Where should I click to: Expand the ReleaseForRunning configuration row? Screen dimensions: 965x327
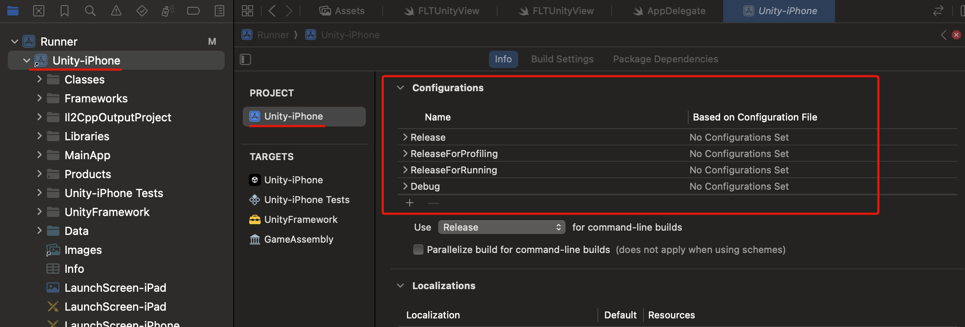tap(405, 170)
